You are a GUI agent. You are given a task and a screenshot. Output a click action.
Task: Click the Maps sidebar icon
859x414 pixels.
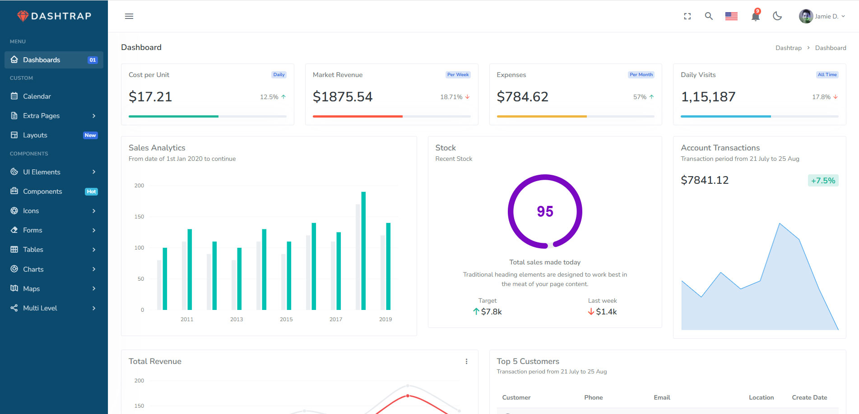coord(14,288)
